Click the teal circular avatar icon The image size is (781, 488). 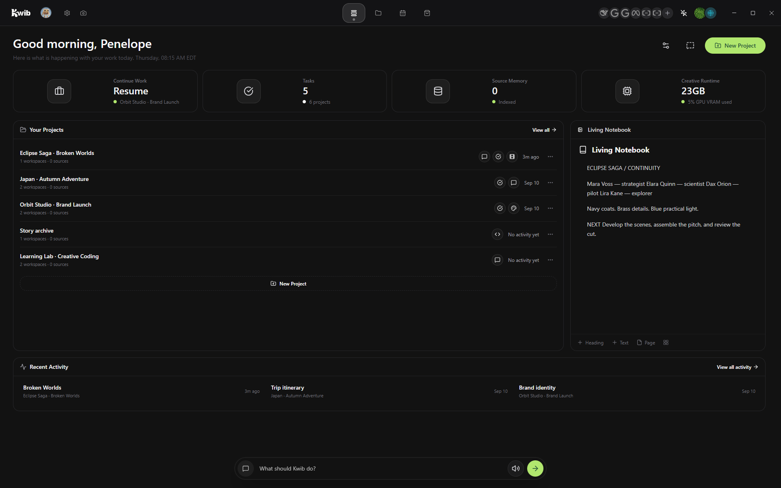(x=711, y=13)
